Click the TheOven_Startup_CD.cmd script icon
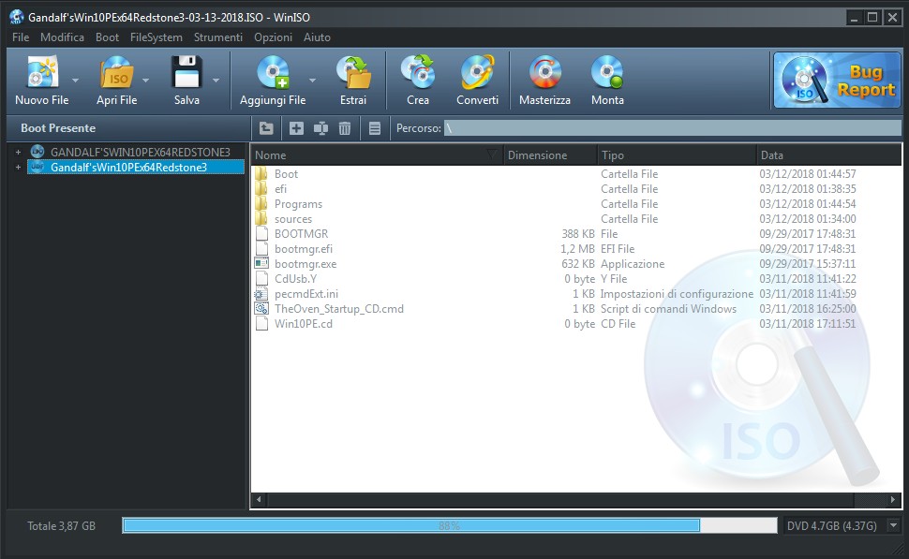 click(261, 309)
